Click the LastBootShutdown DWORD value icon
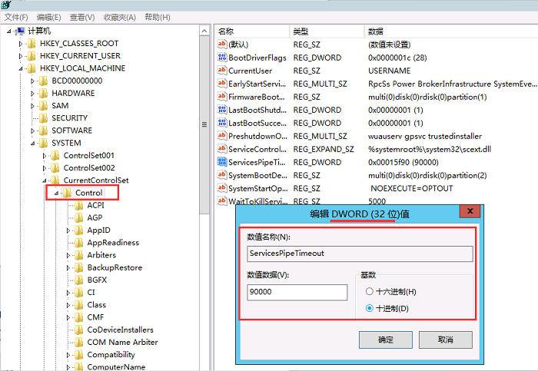This screenshot has width=538, height=371. coord(222,110)
